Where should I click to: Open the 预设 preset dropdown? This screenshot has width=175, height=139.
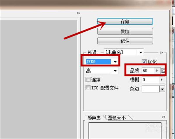(124, 52)
